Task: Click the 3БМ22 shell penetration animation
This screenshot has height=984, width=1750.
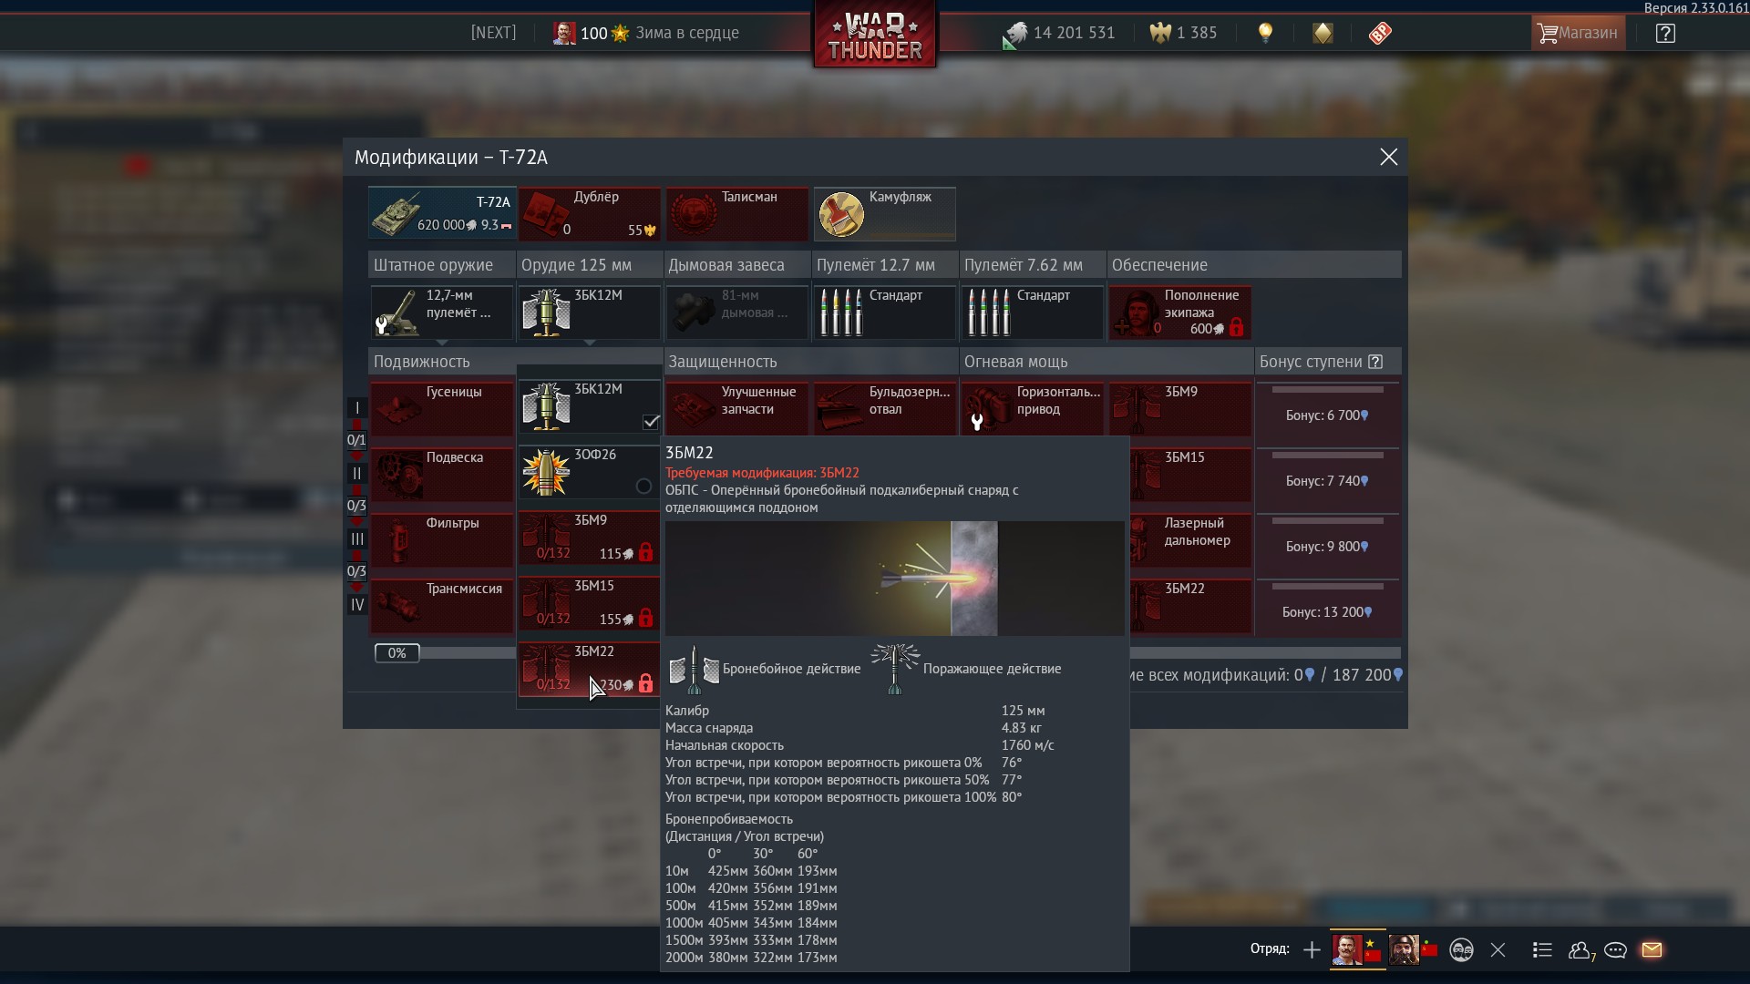Action: click(x=894, y=579)
